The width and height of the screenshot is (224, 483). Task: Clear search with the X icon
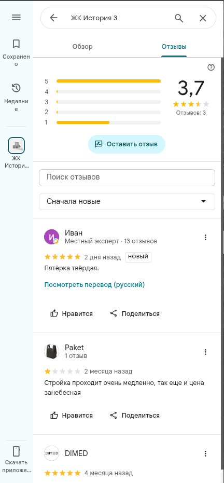click(203, 18)
